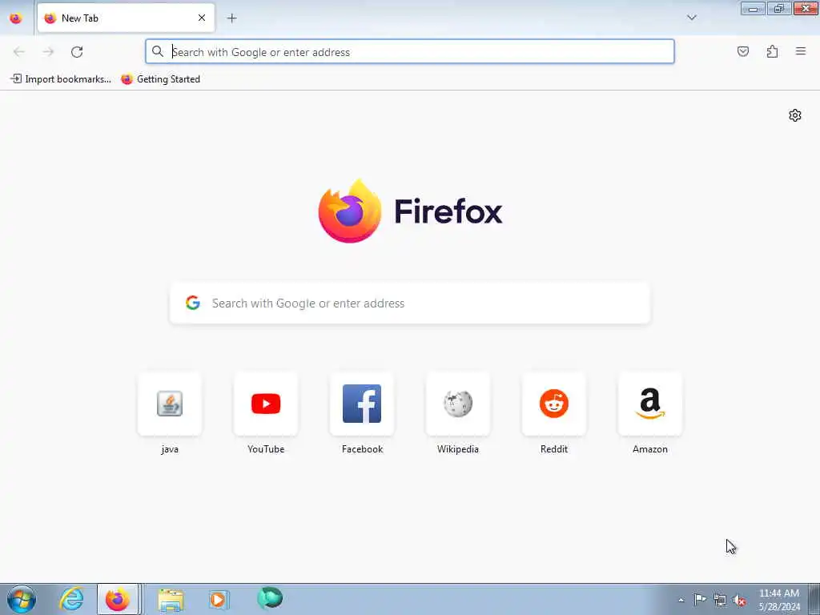The width and height of the screenshot is (820, 615).
Task: Go back one page
Action: 19,52
